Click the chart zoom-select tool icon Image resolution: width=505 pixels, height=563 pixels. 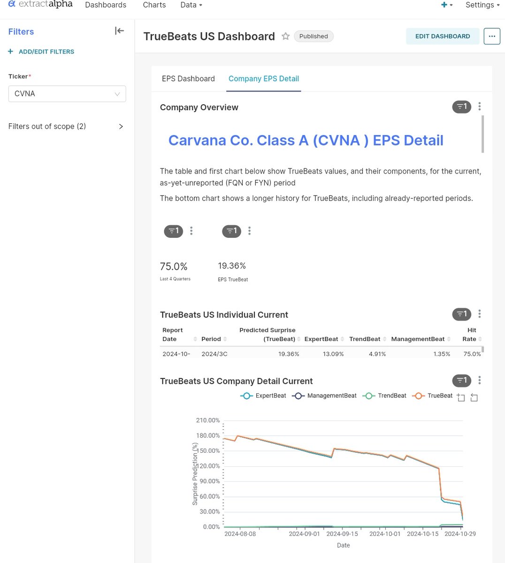pyautogui.click(x=461, y=398)
